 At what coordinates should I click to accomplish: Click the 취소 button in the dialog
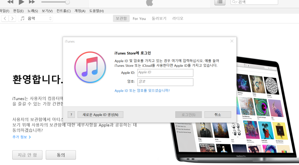click(218, 115)
